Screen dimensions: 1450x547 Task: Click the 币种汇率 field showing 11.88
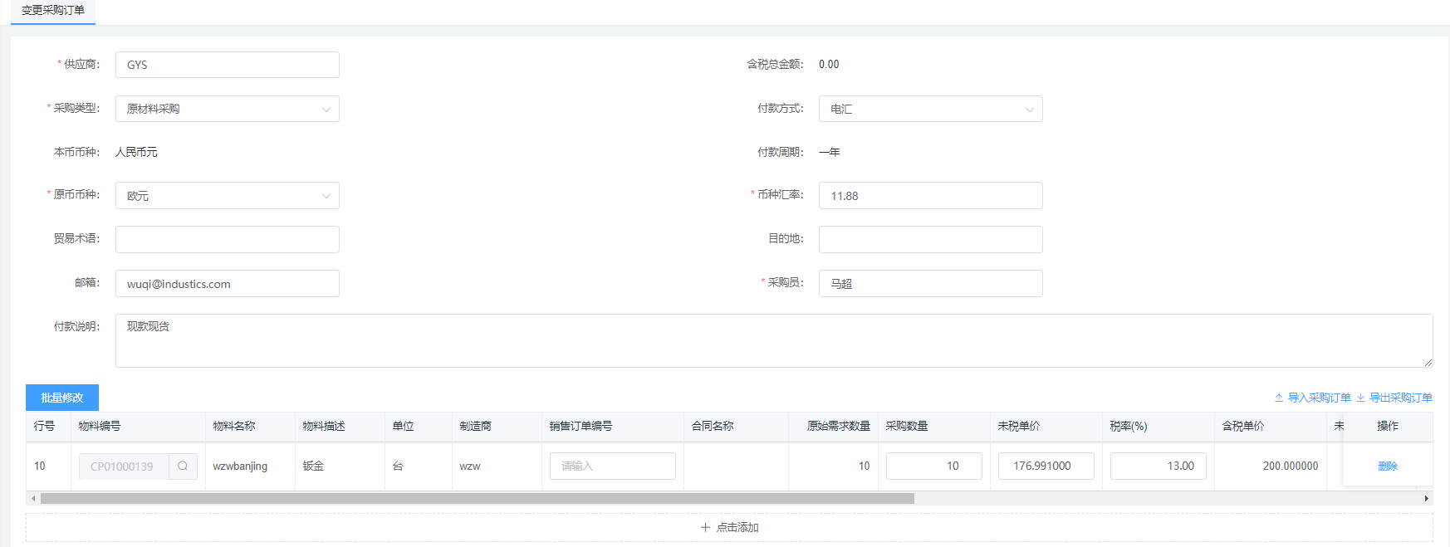click(930, 196)
